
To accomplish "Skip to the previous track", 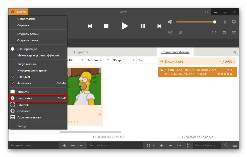I will pyautogui.click(x=90, y=26).
